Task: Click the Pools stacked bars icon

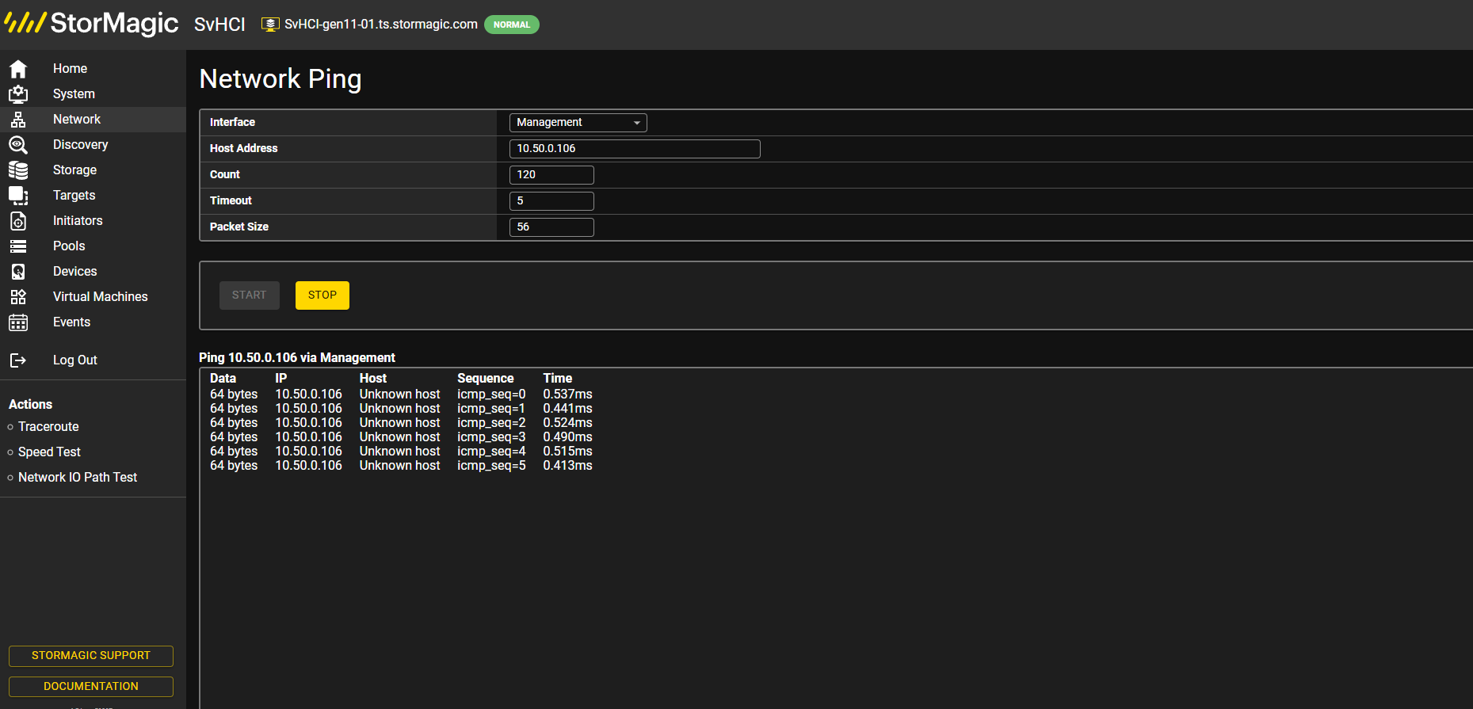Action: (x=18, y=246)
